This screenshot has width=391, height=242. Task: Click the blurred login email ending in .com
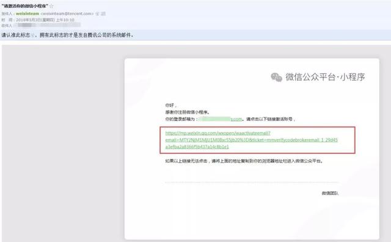(221, 119)
